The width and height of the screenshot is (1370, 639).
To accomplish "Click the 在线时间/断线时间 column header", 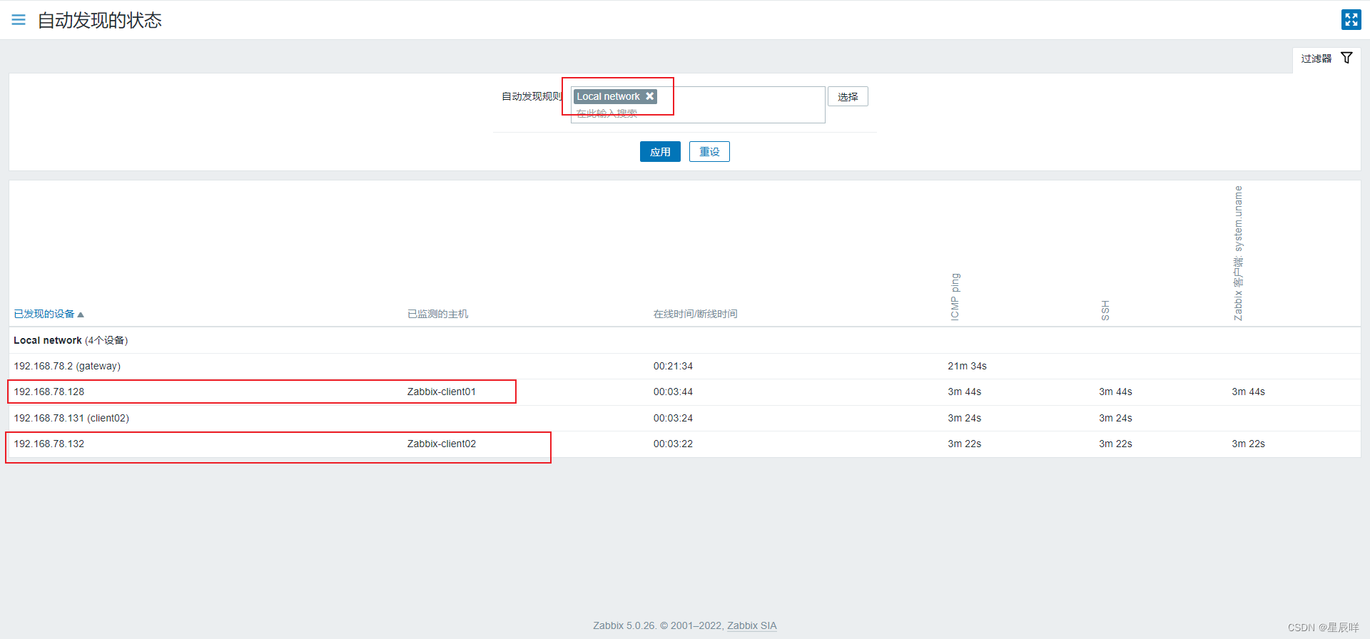I will point(695,314).
